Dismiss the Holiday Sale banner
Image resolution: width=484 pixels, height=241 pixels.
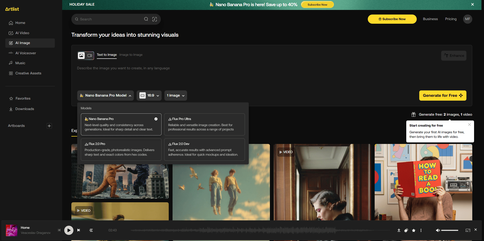(473, 5)
